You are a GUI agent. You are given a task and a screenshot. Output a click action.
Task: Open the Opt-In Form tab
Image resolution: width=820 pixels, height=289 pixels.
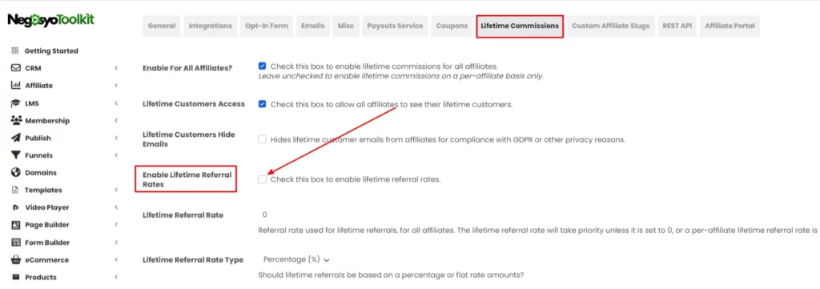point(267,26)
